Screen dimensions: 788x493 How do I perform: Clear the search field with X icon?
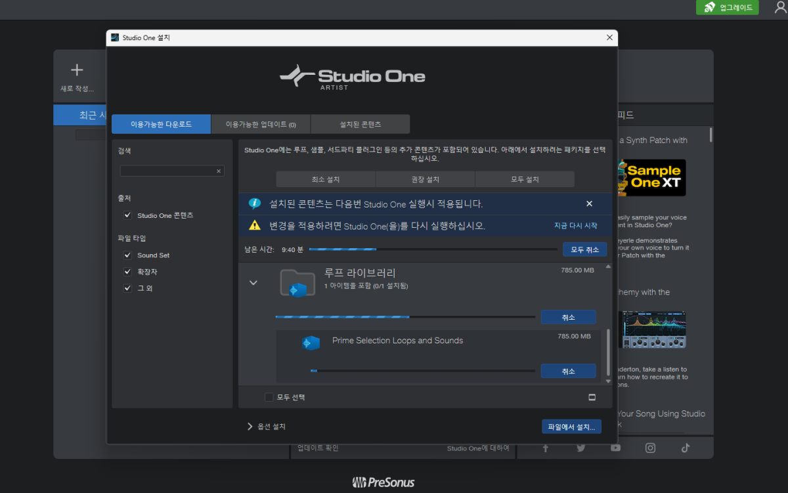[219, 171]
